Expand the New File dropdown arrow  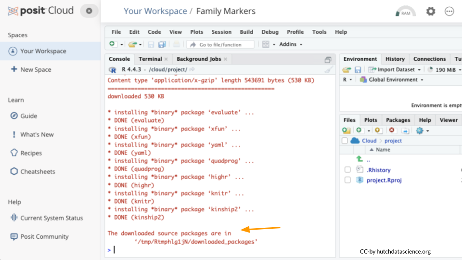(x=121, y=44)
